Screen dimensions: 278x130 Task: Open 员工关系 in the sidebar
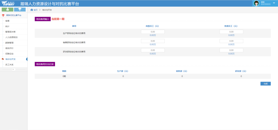coord(9,65)
